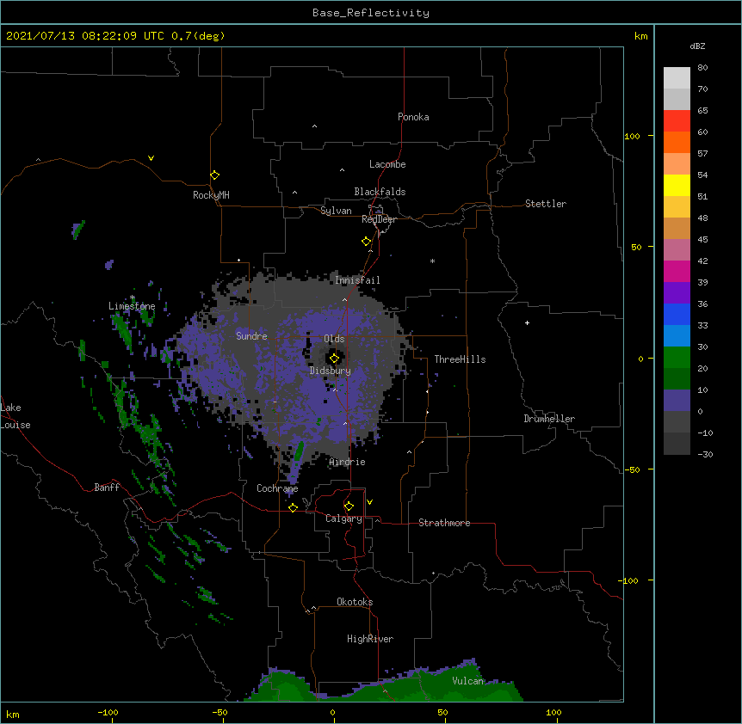
Task: Click the Lacombe city label
Action: [387, 164]
